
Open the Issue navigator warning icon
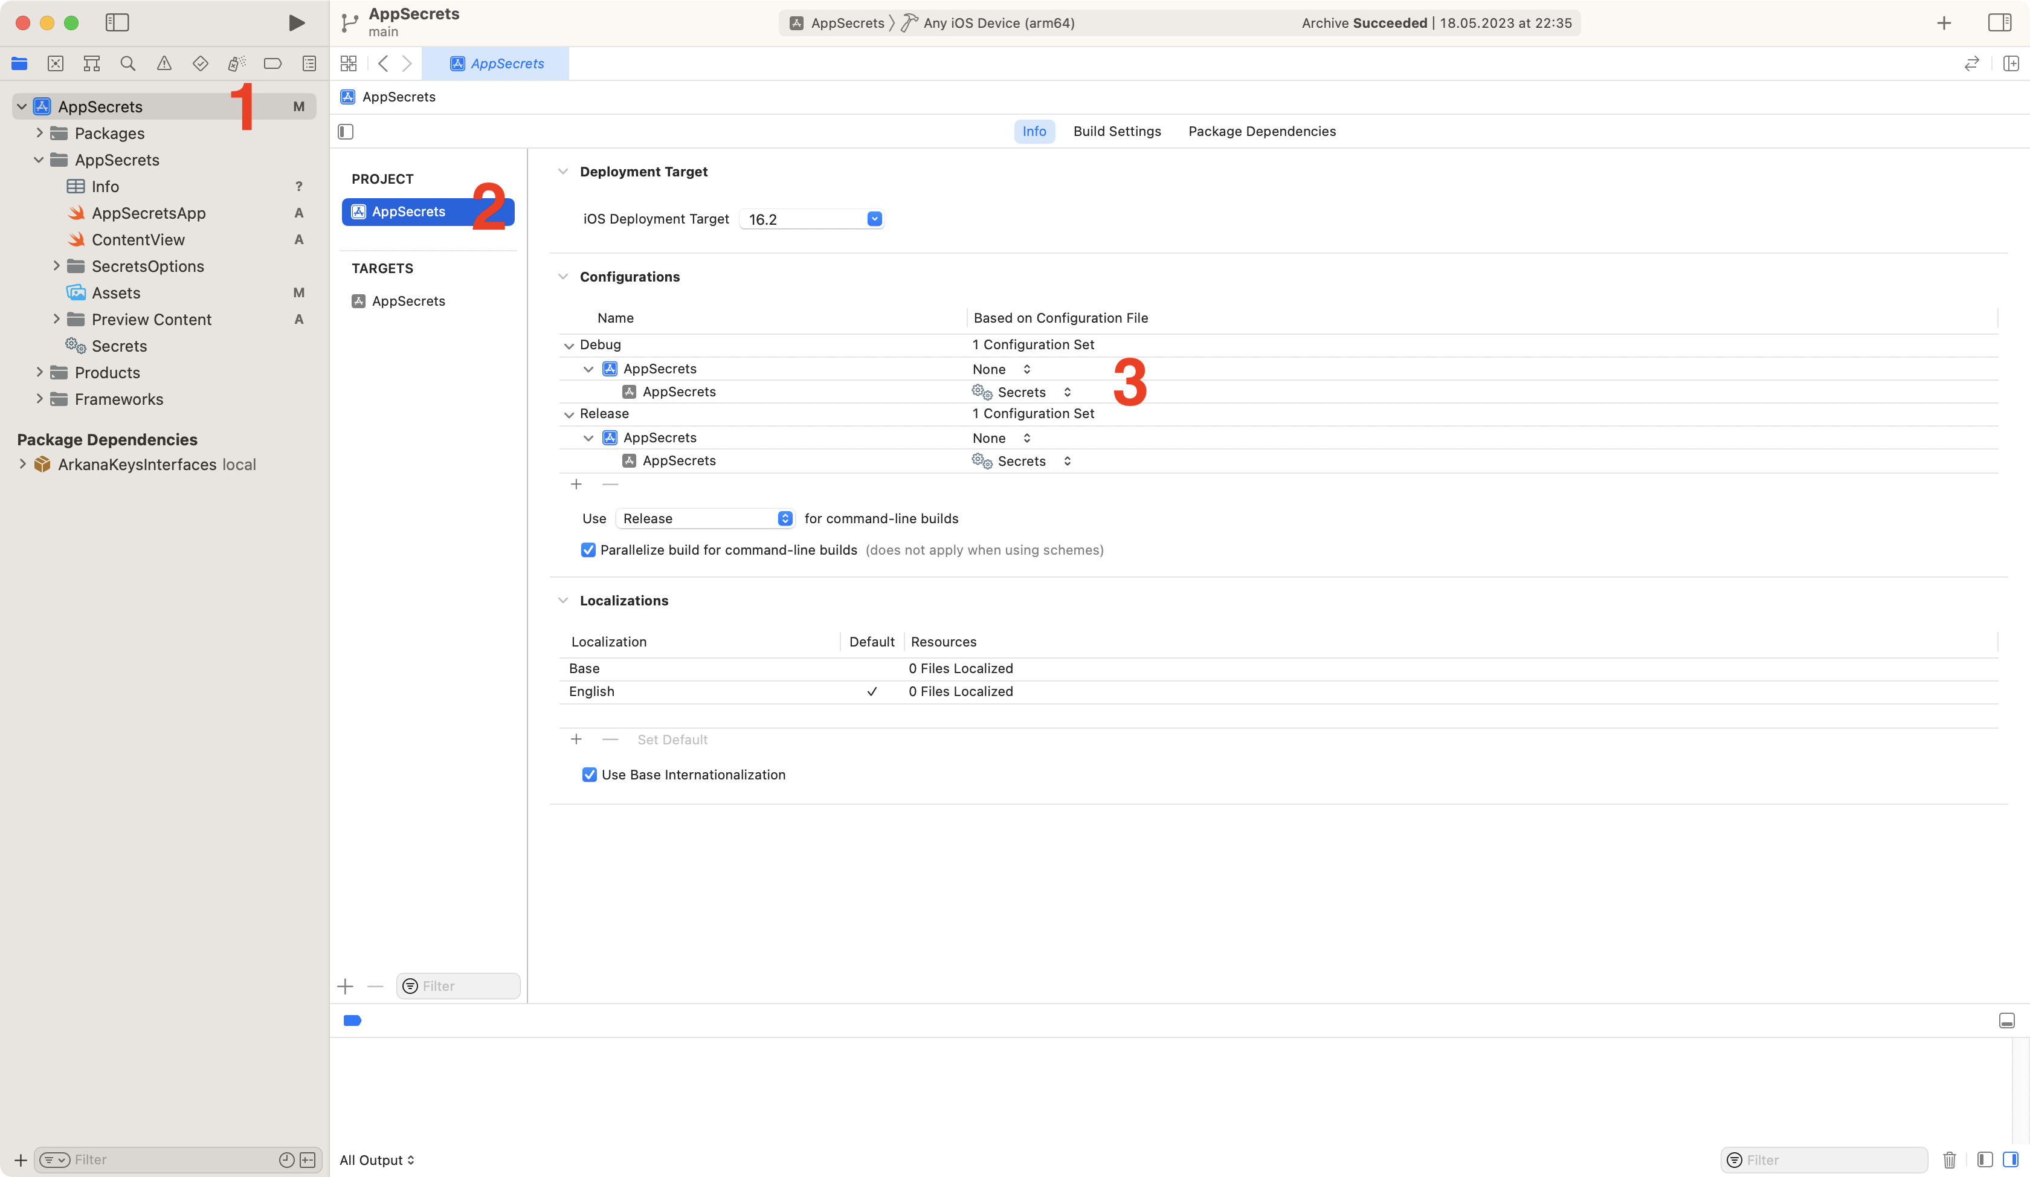click(x=164, y=63)
